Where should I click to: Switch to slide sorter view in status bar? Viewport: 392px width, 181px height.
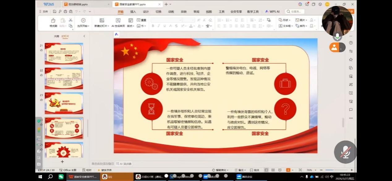[273, 170]
